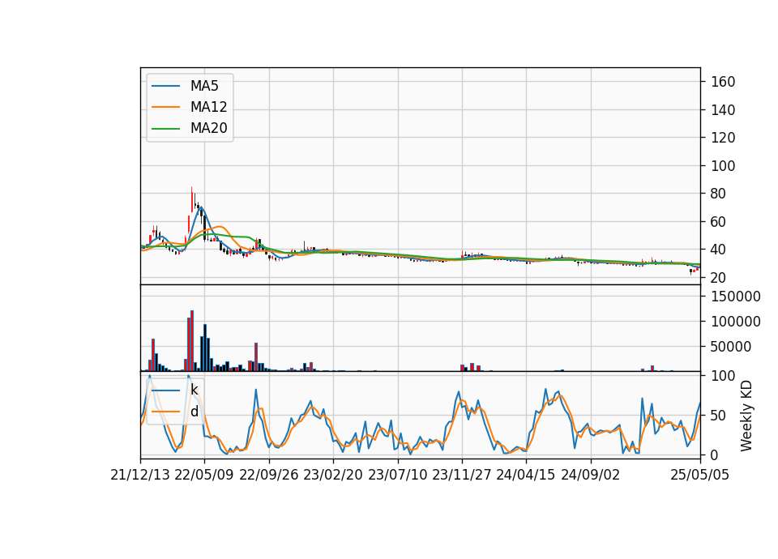Click the 24/09/02 date tick label
Screen dimensions: 778x559
591,475
